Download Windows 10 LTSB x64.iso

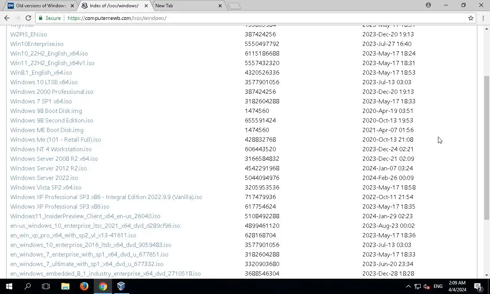click(44, 82)
